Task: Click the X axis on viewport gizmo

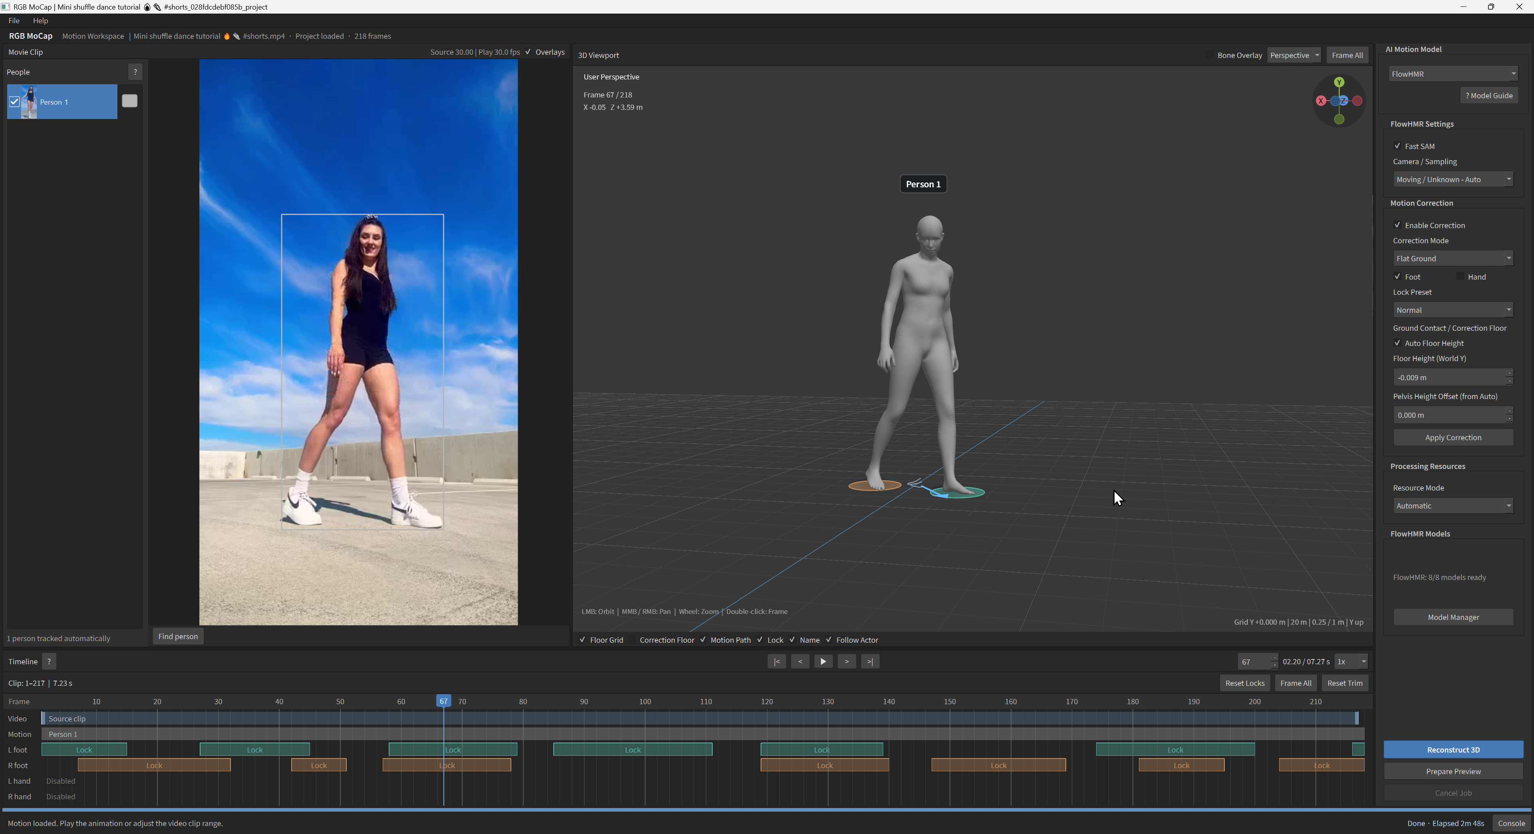Action: coord(1321,101)
